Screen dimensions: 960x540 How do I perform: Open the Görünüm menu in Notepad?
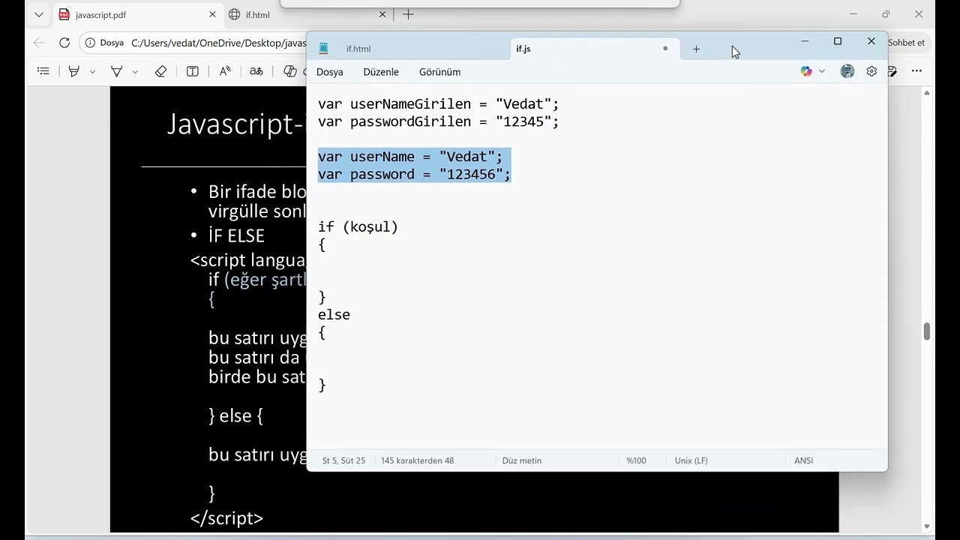(x=440, y=72)
